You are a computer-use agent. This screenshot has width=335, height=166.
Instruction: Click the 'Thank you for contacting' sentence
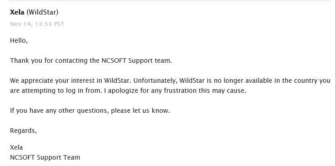click(91, 60)
